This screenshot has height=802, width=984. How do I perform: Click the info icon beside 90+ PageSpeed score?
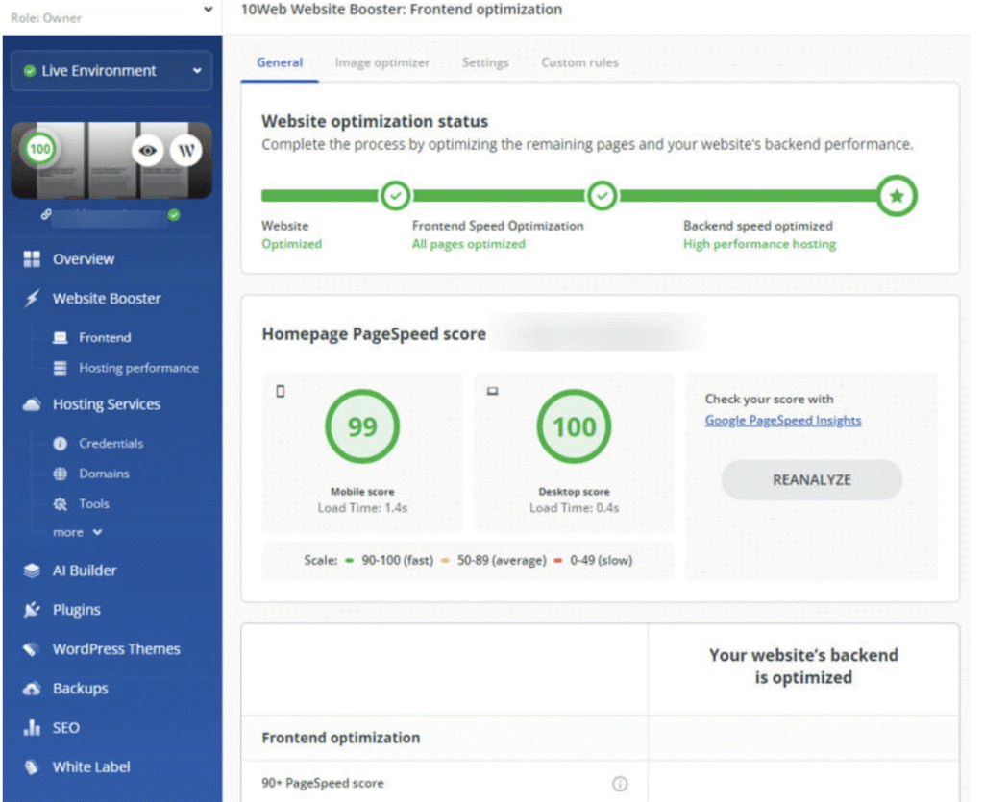(620, 784)
